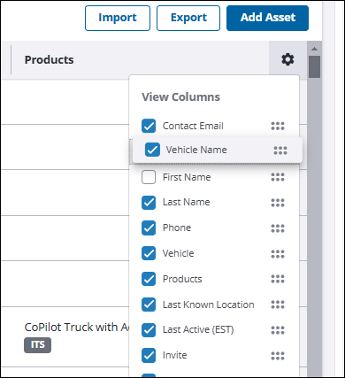Viewport: 345px width, 378px height.
Task: Uncheck the Vehicle Name column
Action: point(152,150)
